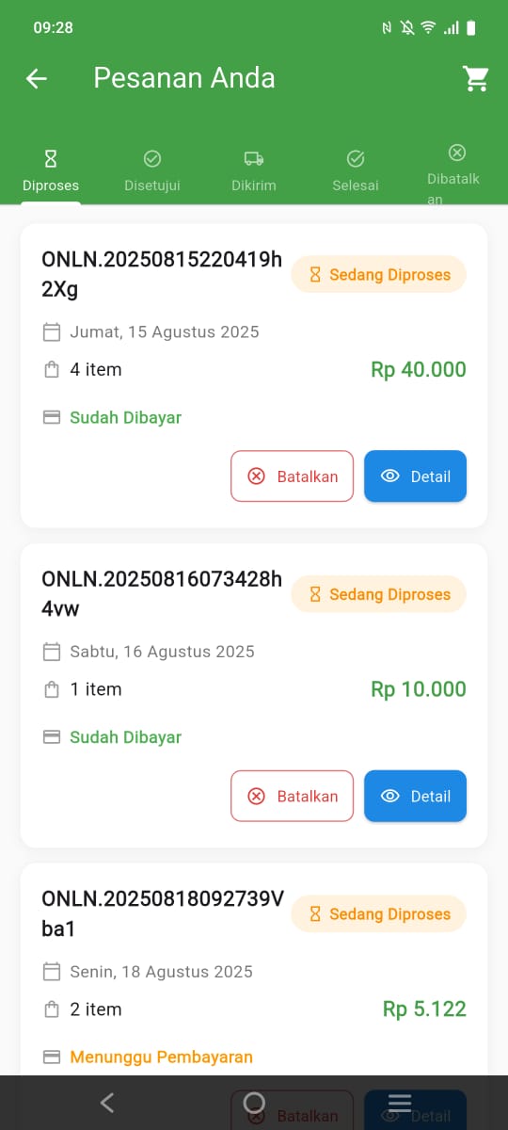Open the shopping cart icon
This screenshot has width=508, height=1130.
476,78
